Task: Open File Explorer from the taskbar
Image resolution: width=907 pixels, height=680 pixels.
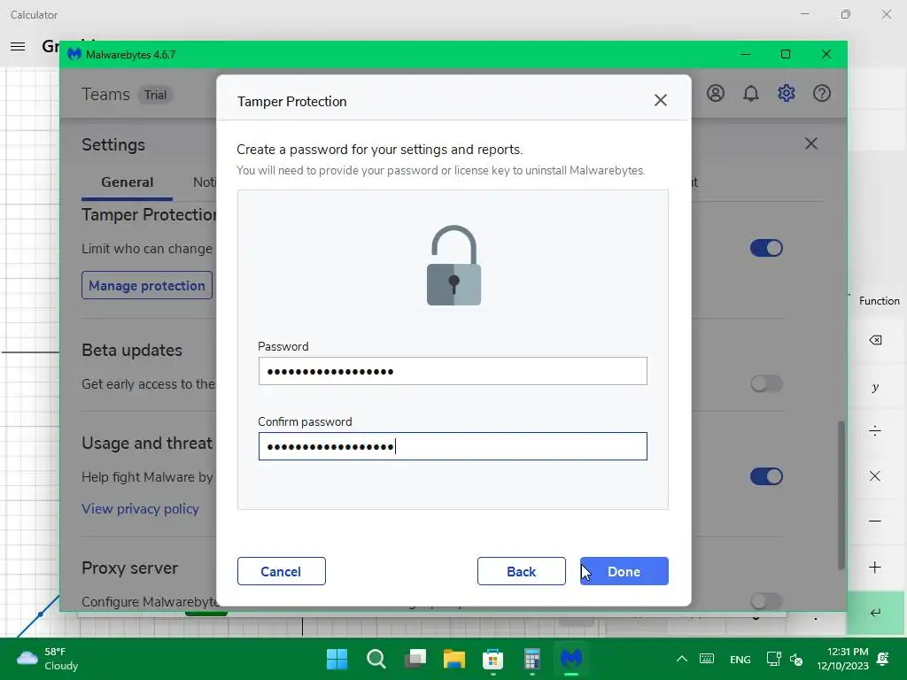Action: 454,659
